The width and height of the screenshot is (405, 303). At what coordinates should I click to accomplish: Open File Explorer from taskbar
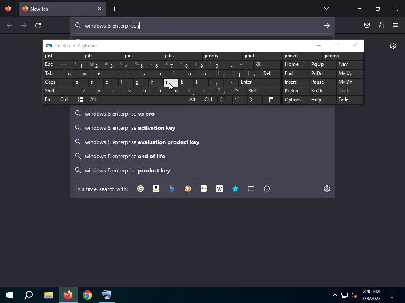pyautogui.click(x=48, y=295)
